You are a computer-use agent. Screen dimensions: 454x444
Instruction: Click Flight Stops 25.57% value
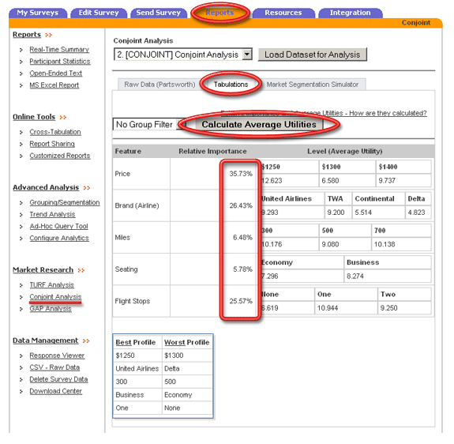[x=241, y=301]
